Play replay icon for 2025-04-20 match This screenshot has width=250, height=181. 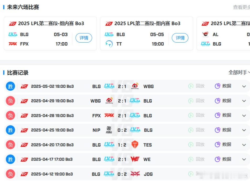(x=191, y=145)
